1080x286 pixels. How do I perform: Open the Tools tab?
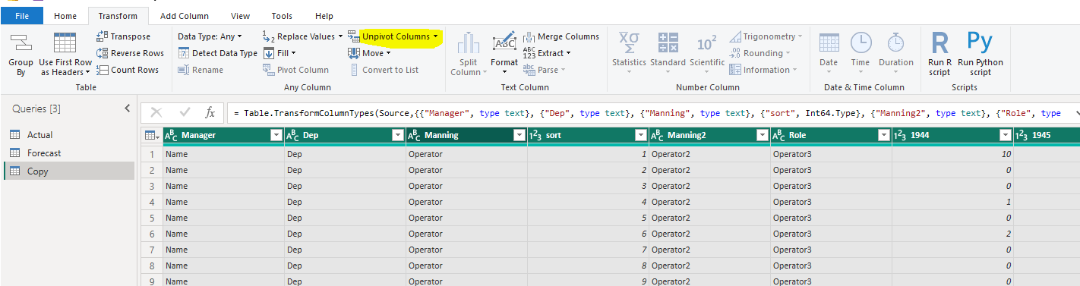(282, 16)
